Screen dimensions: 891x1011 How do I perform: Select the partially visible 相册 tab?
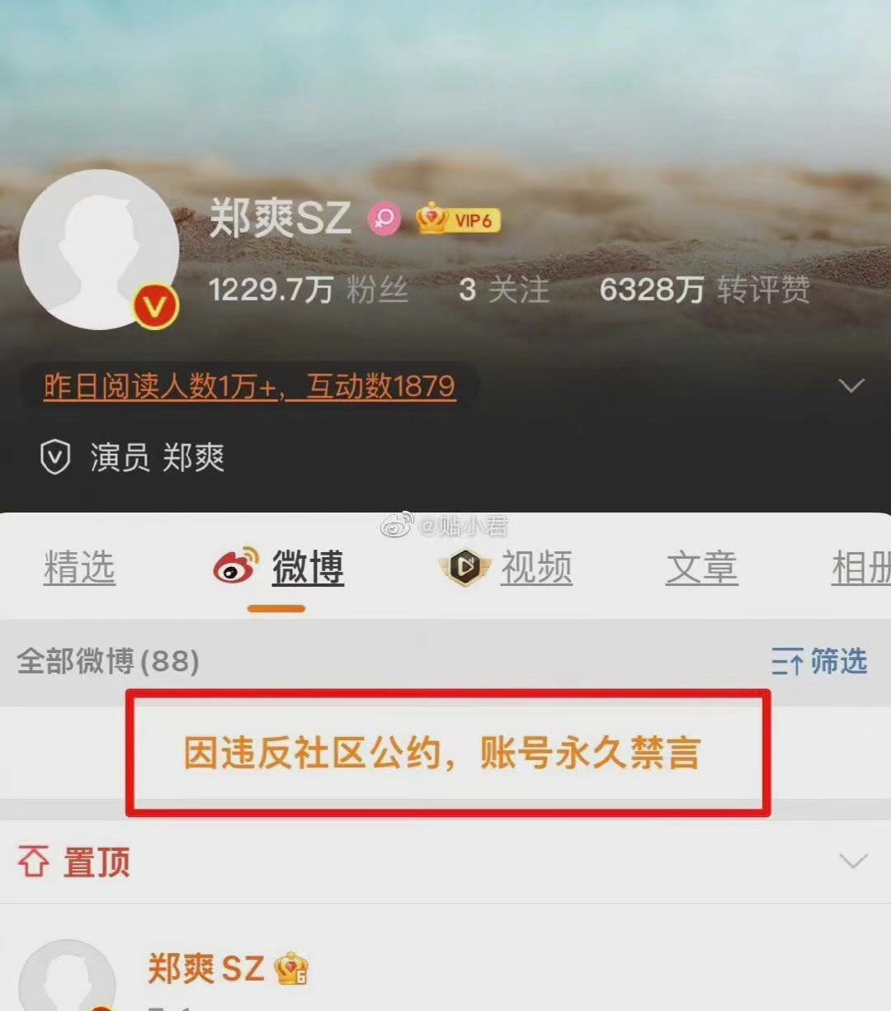pyautogui.click(x=861, y=568)
